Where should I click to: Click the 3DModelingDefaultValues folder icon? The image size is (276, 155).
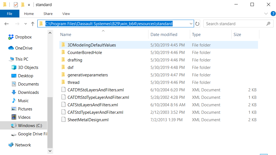click(63, 45)
